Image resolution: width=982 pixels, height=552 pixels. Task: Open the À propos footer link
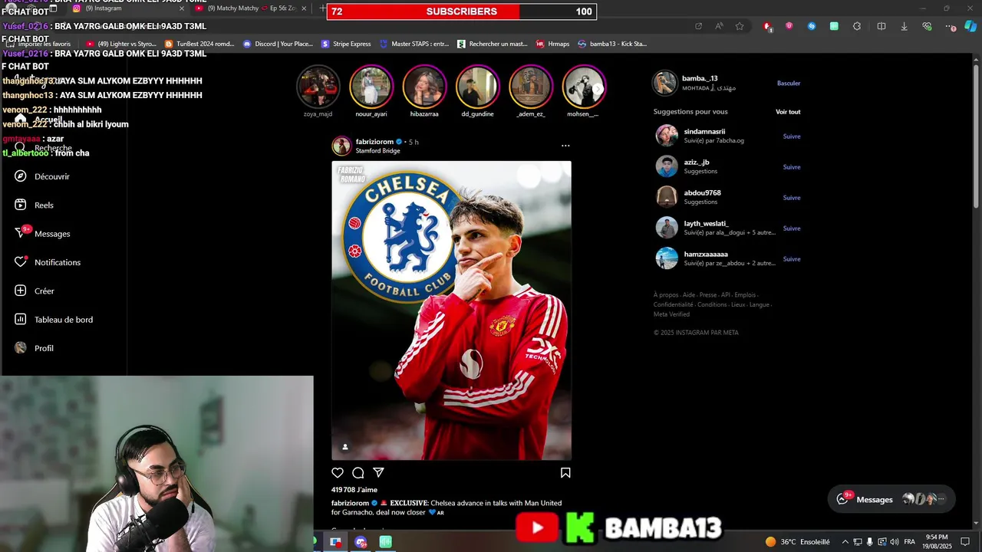666,295
